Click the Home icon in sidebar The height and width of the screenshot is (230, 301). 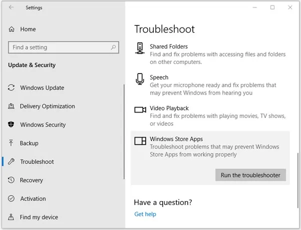click(x=12, y=29)
